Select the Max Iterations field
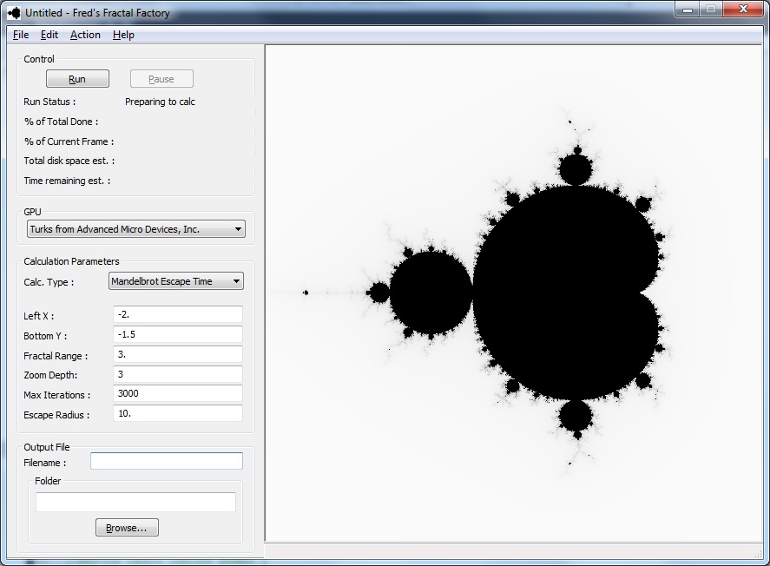This screenshot has width=770, height=566. [x=178, y=394]
